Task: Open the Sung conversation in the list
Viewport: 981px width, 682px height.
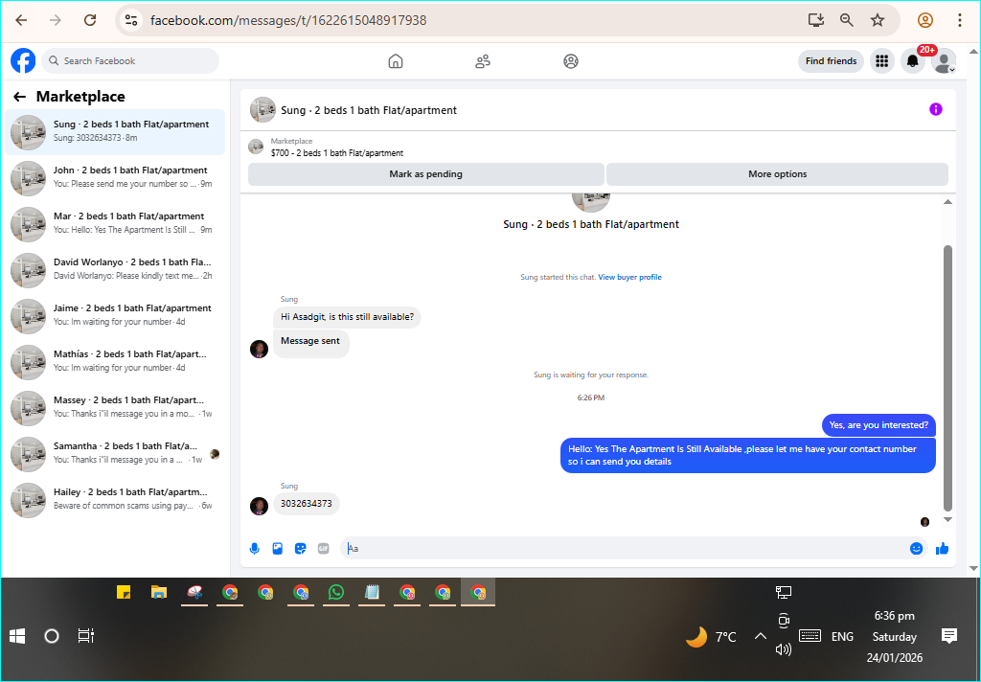Action: click(x=115, y=132)
